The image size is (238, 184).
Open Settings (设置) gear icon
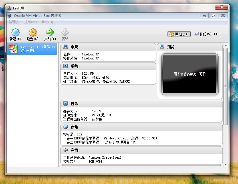[x=33, y=32]
